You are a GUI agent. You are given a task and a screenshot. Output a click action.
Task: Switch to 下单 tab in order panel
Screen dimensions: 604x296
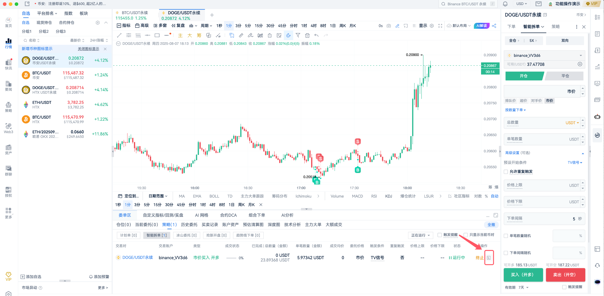[511, 26]
